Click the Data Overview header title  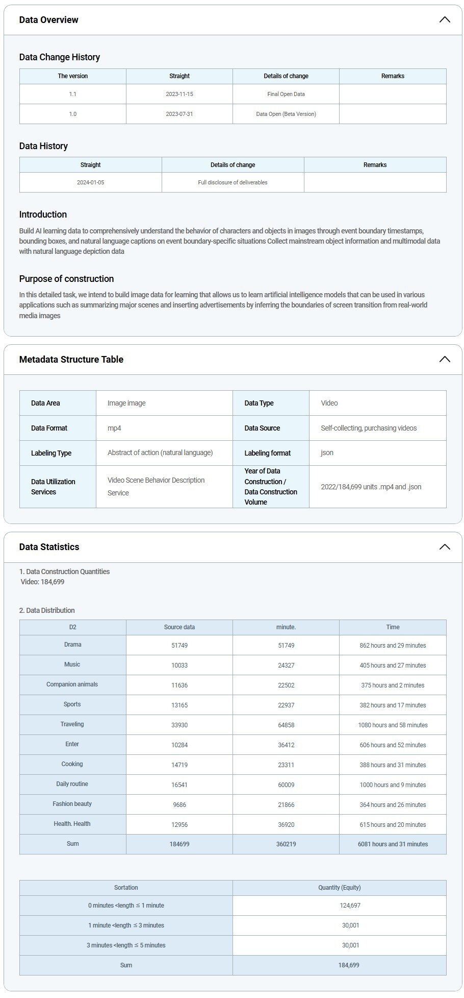[x=49, y=20]
